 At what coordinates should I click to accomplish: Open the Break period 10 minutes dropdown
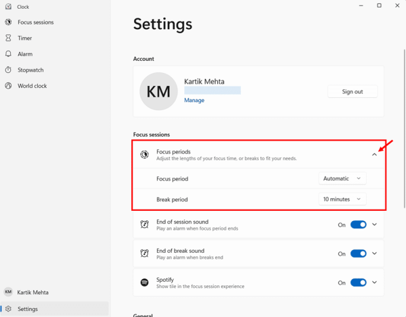coord(342,199)
